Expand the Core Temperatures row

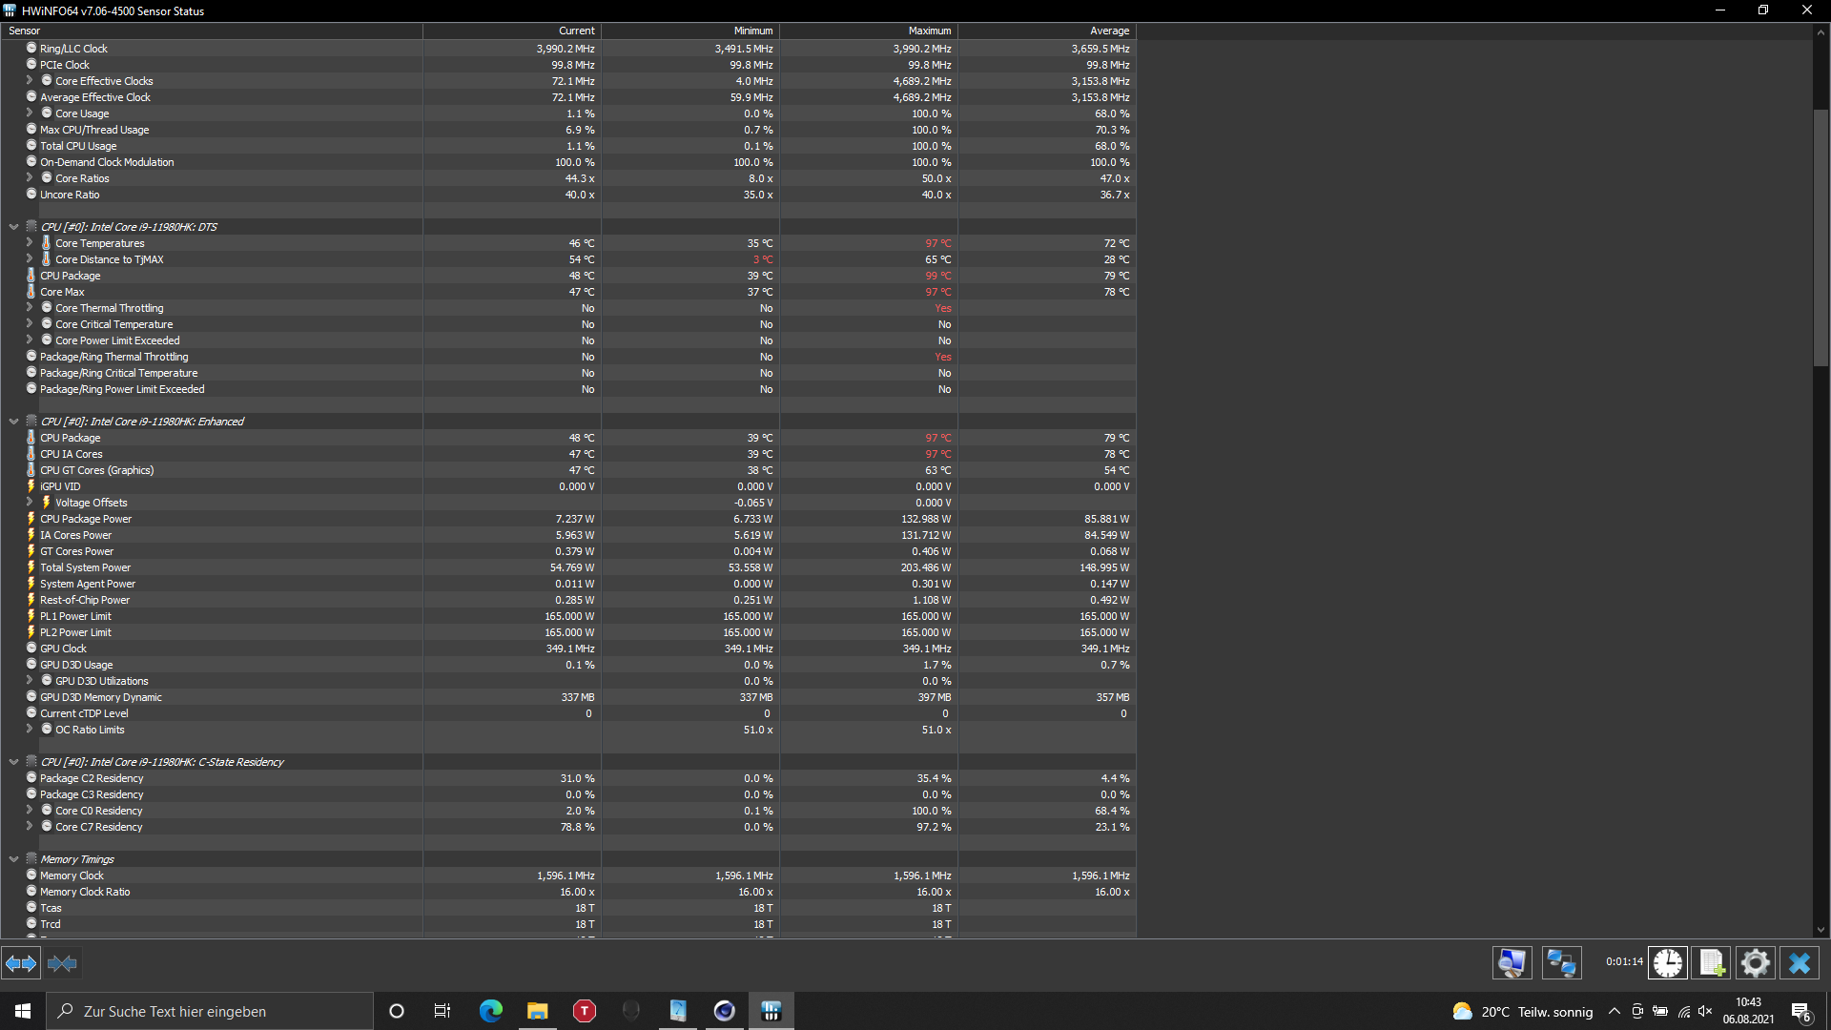(30, 243)
